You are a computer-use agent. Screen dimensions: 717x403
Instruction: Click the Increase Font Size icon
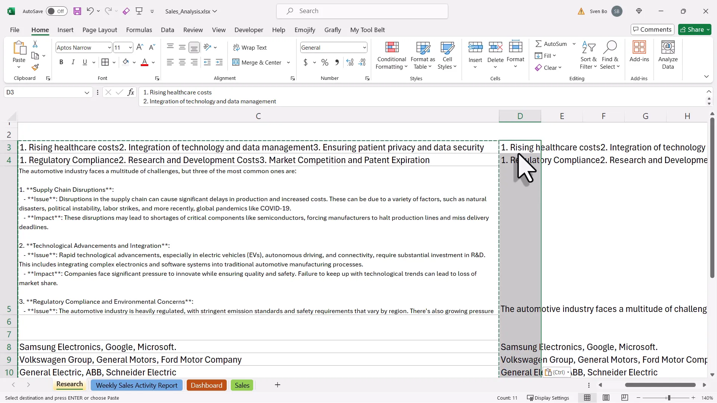(x=140, y=47)
